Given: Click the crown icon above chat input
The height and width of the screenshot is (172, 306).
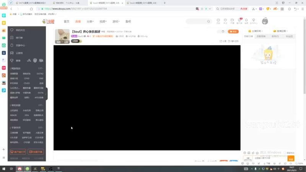Looking at the screenshot, I should pyautogui.click(x=257, y=153).
